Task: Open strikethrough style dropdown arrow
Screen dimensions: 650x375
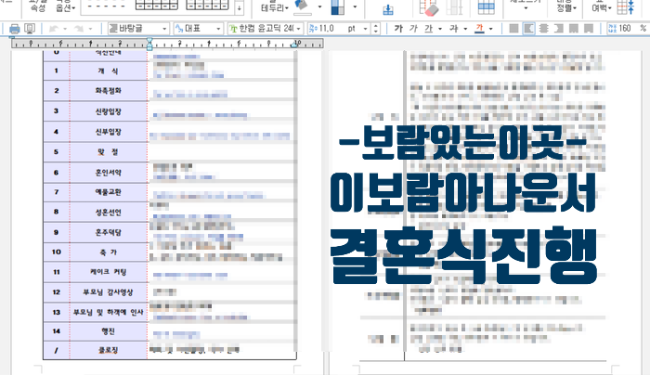Action: [x=465, y=29]
